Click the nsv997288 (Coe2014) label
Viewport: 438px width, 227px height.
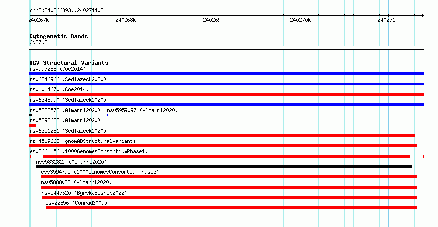58,69
